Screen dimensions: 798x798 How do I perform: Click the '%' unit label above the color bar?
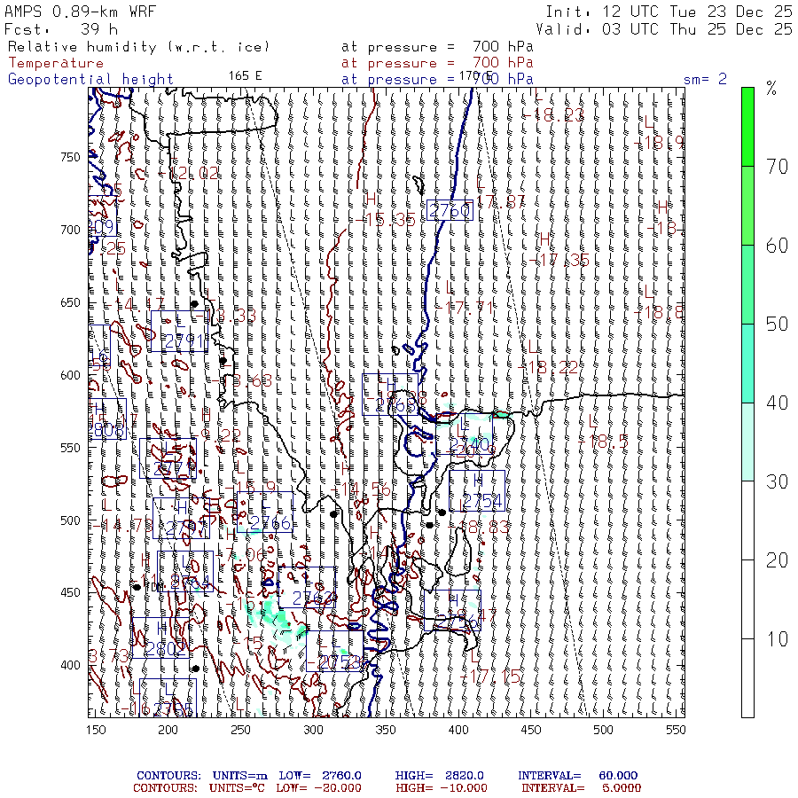click(771, 89)
